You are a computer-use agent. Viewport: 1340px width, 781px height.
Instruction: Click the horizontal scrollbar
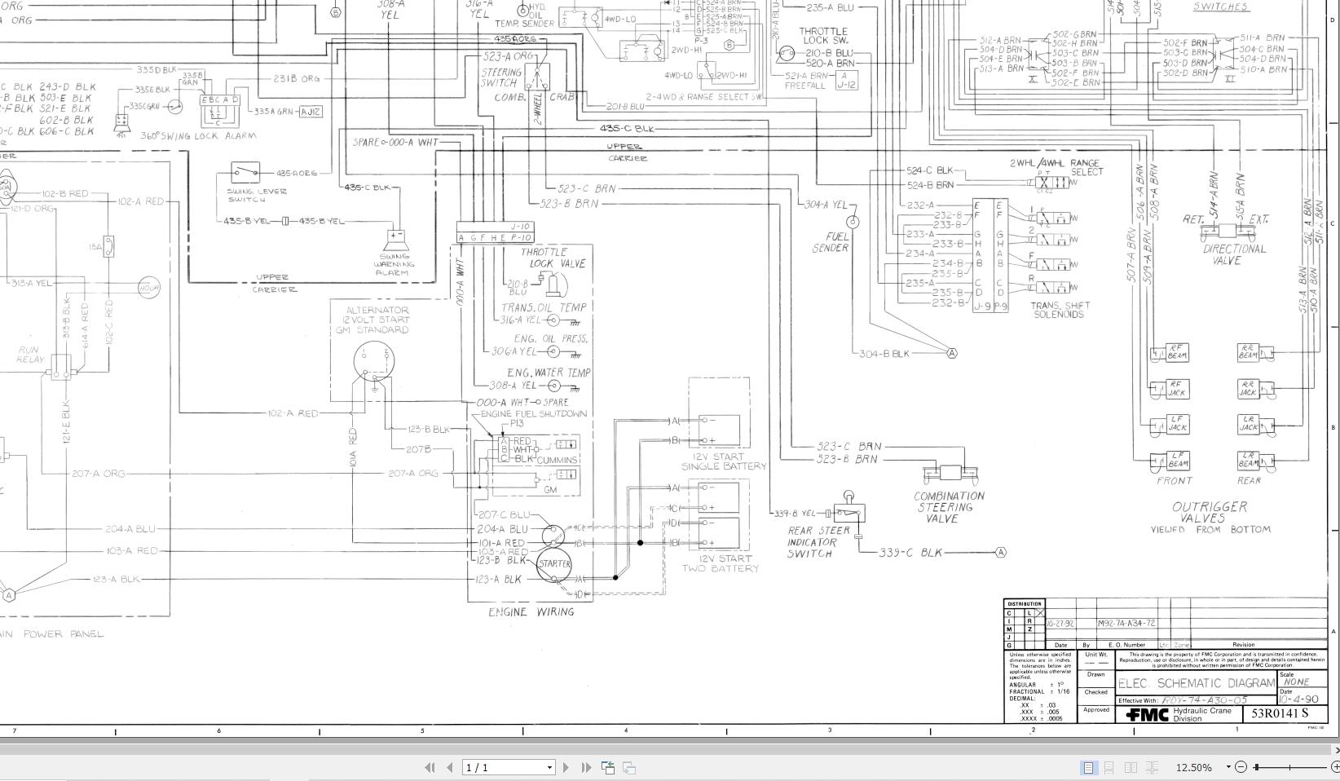pos(667,749)
